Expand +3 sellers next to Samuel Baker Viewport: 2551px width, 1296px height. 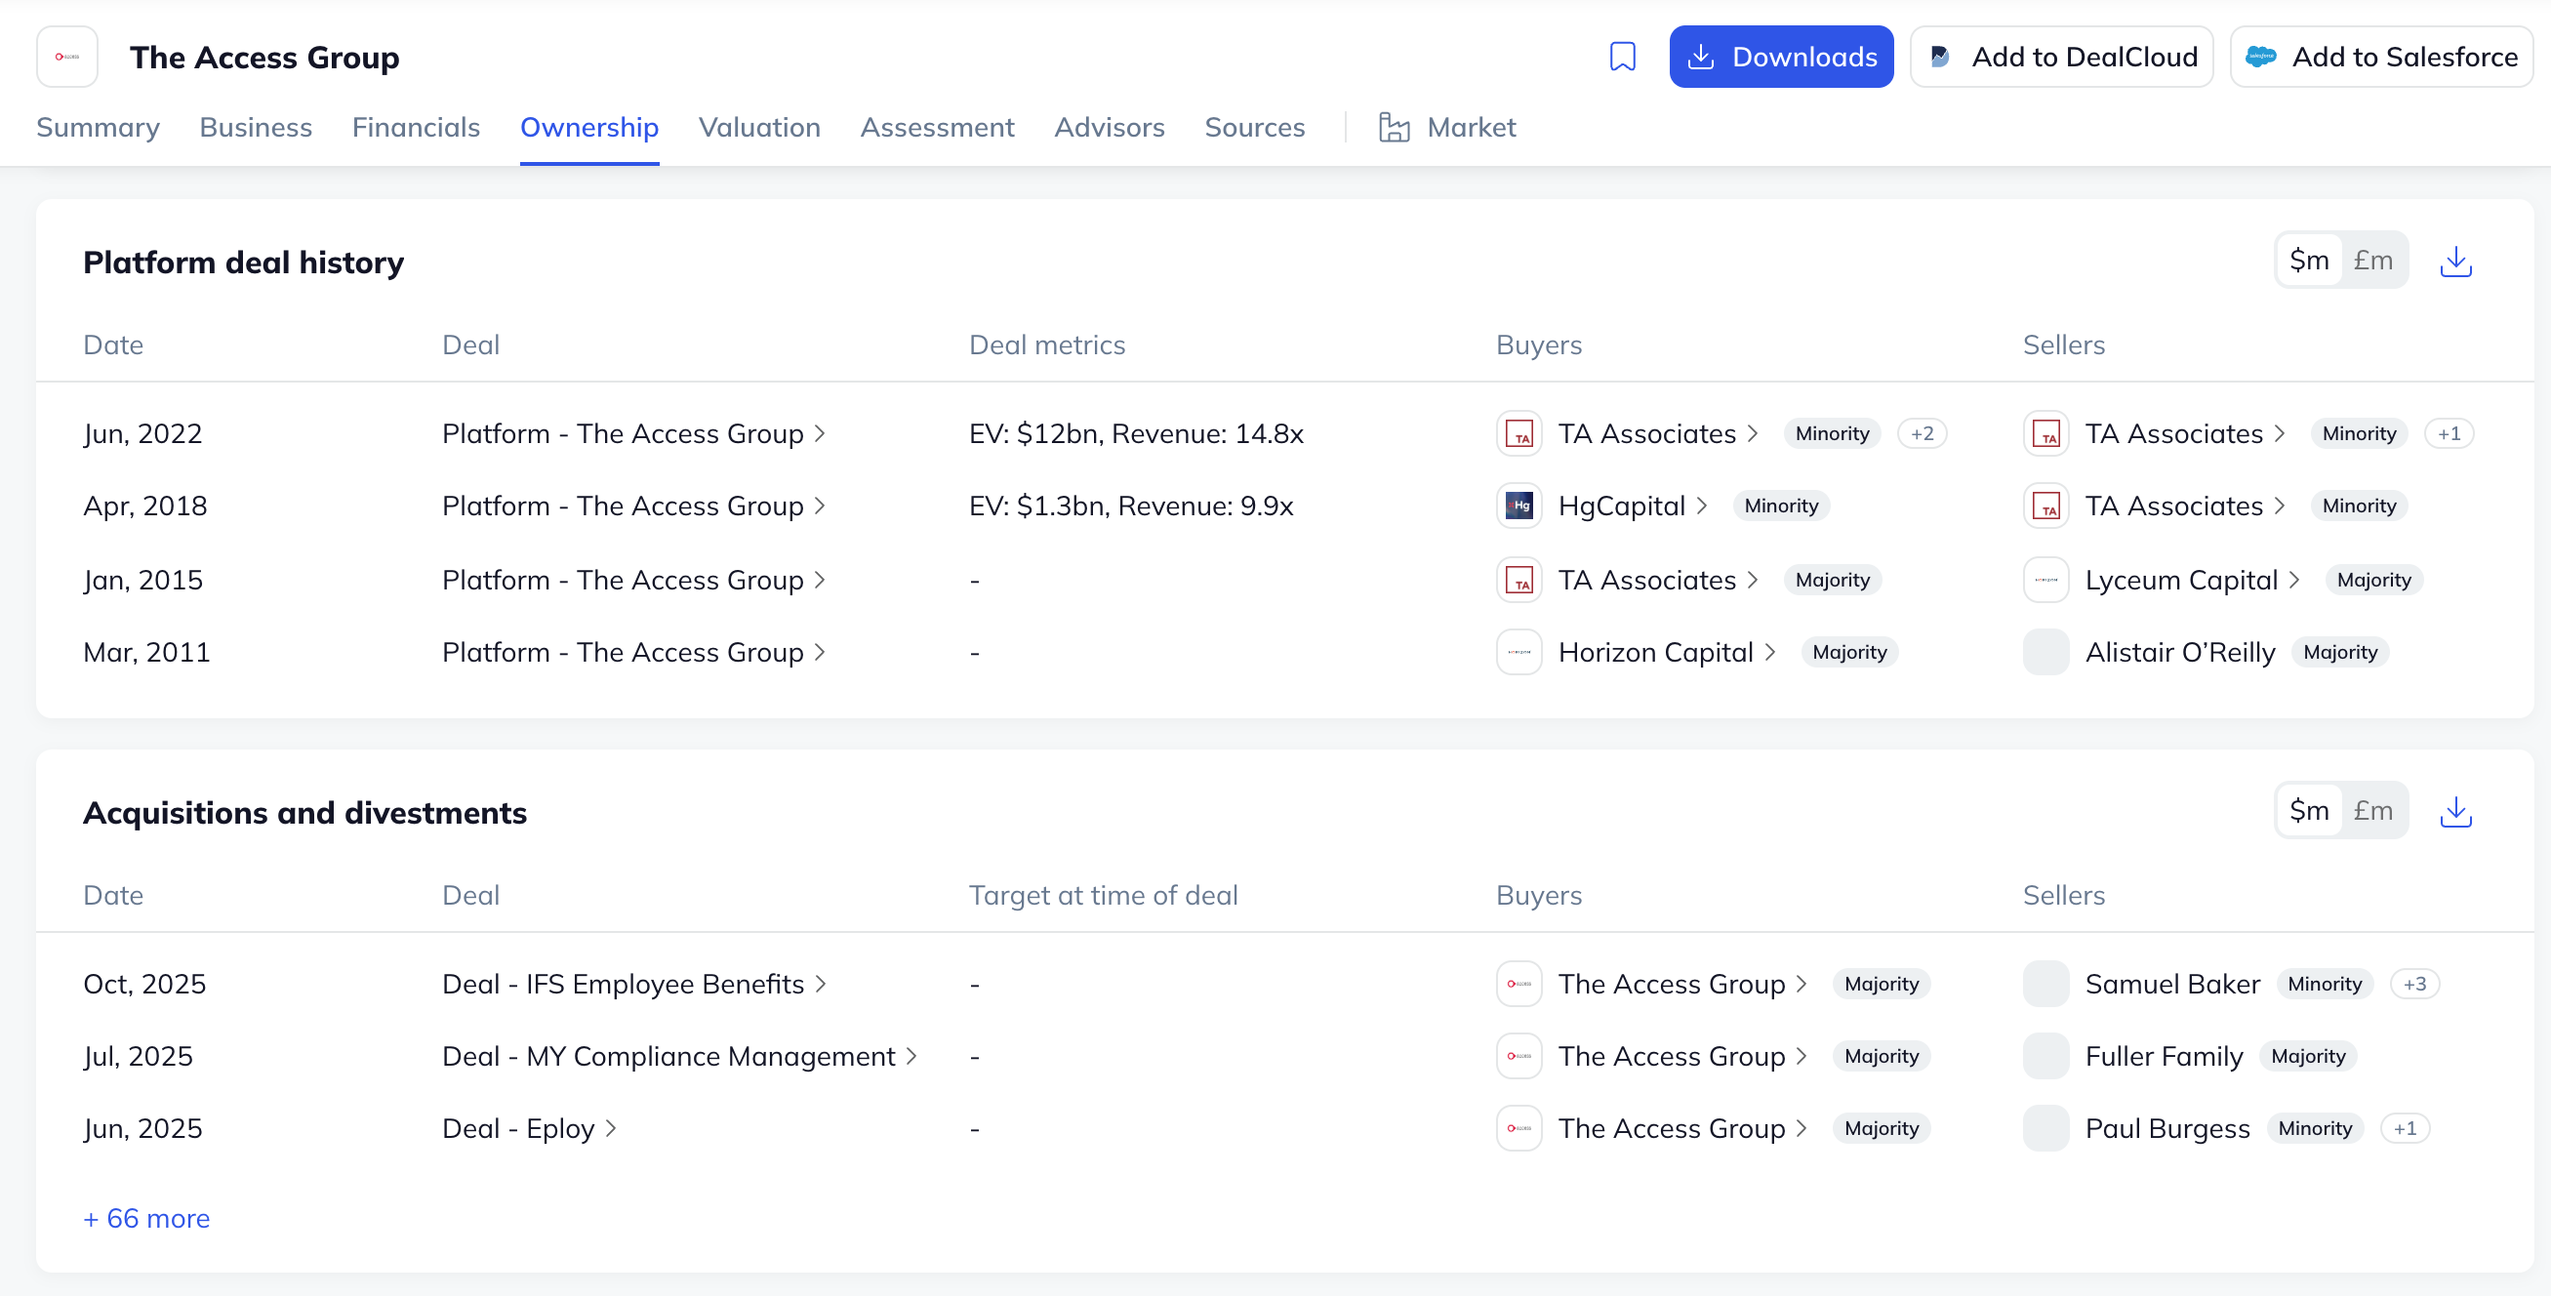(2414, 984)
